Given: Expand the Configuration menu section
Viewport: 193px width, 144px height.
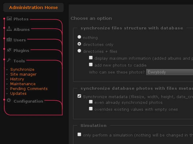Looking at the screenshot, I should click(28, 101).
